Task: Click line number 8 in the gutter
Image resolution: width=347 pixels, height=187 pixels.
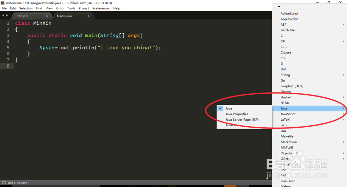Action: pos(8,66)
